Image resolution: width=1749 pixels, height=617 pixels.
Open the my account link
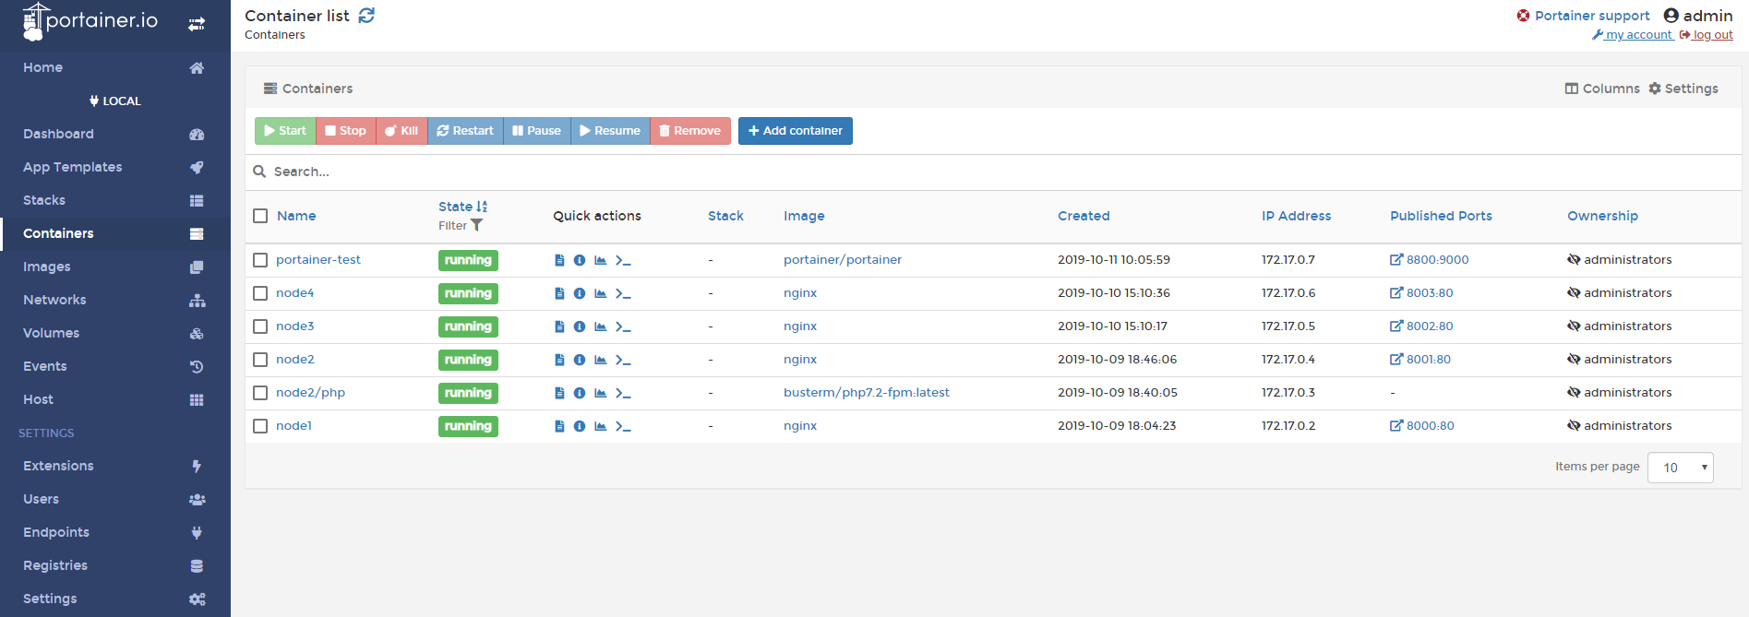(1633, 35)
